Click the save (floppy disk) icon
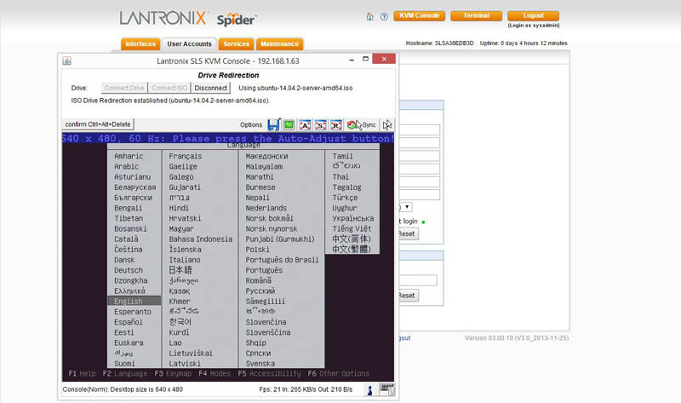Image resolution: width=681 pixels, height=403 pixels. pos(274,124)
